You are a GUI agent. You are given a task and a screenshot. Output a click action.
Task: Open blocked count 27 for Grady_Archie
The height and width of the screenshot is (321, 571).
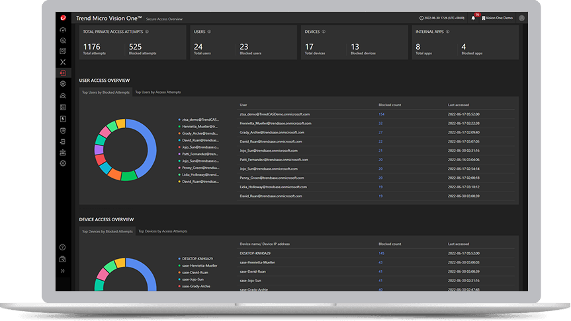(380, 132)
